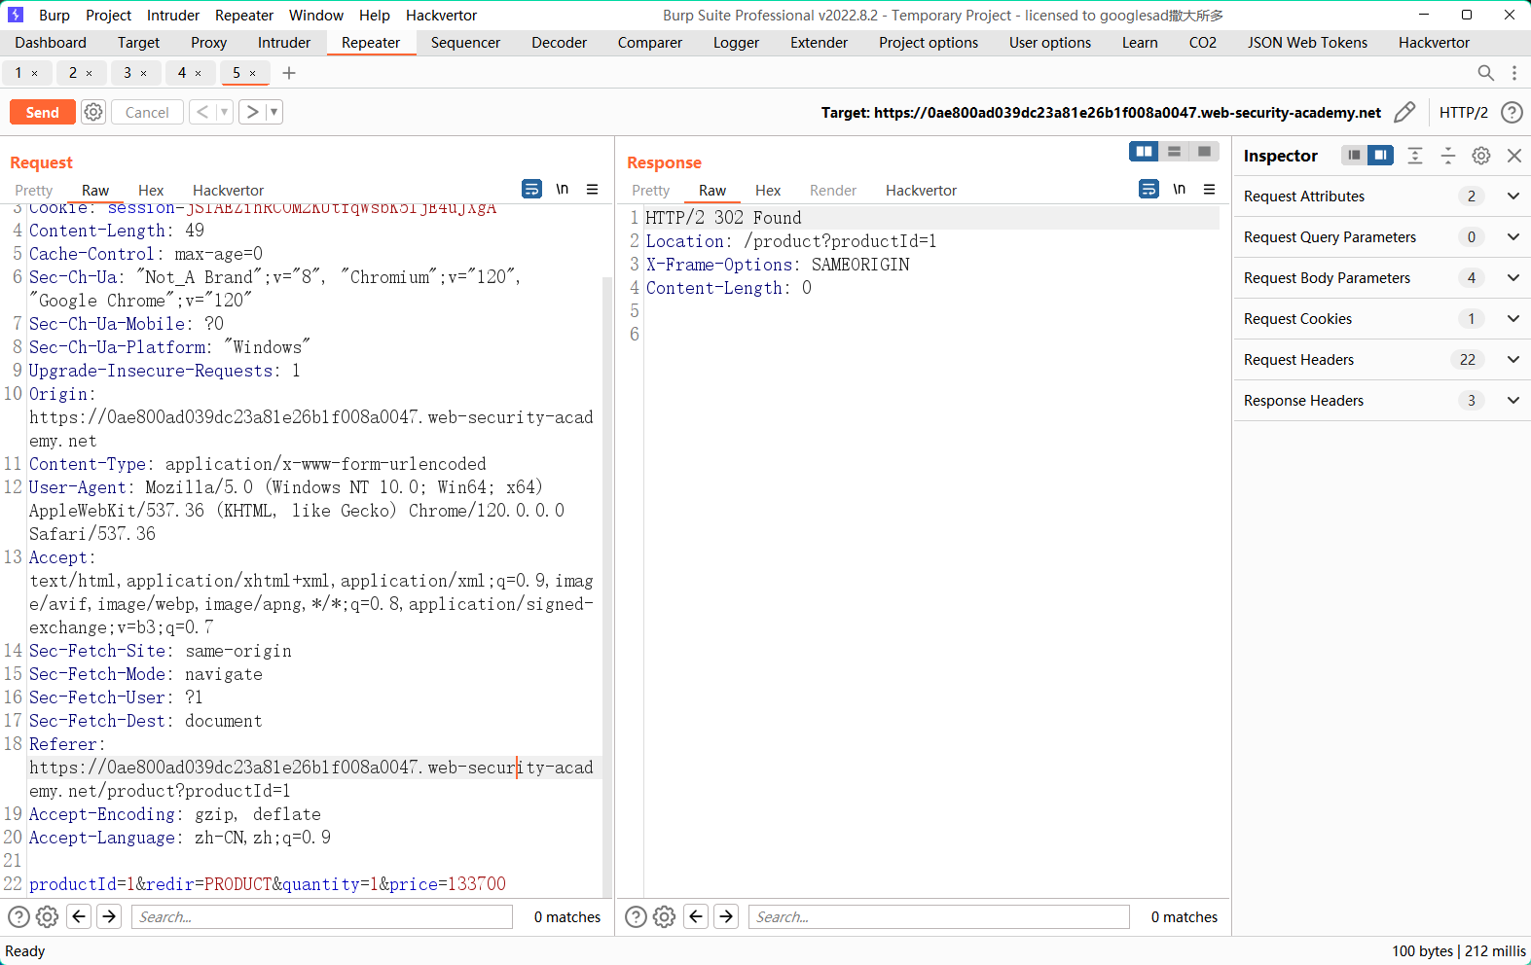Viewport: 1531px width, 965px height.
Task: Open request editor hamburger menu
Action: coord(592,190)
